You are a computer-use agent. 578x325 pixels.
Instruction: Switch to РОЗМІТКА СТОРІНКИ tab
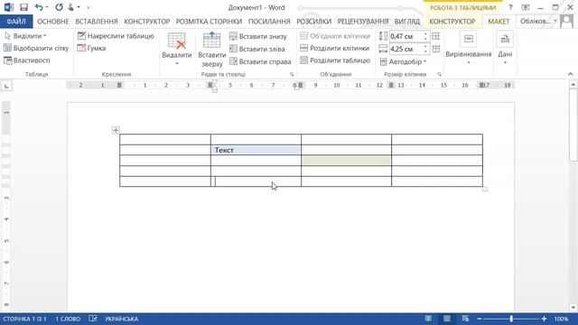(209, 22)
